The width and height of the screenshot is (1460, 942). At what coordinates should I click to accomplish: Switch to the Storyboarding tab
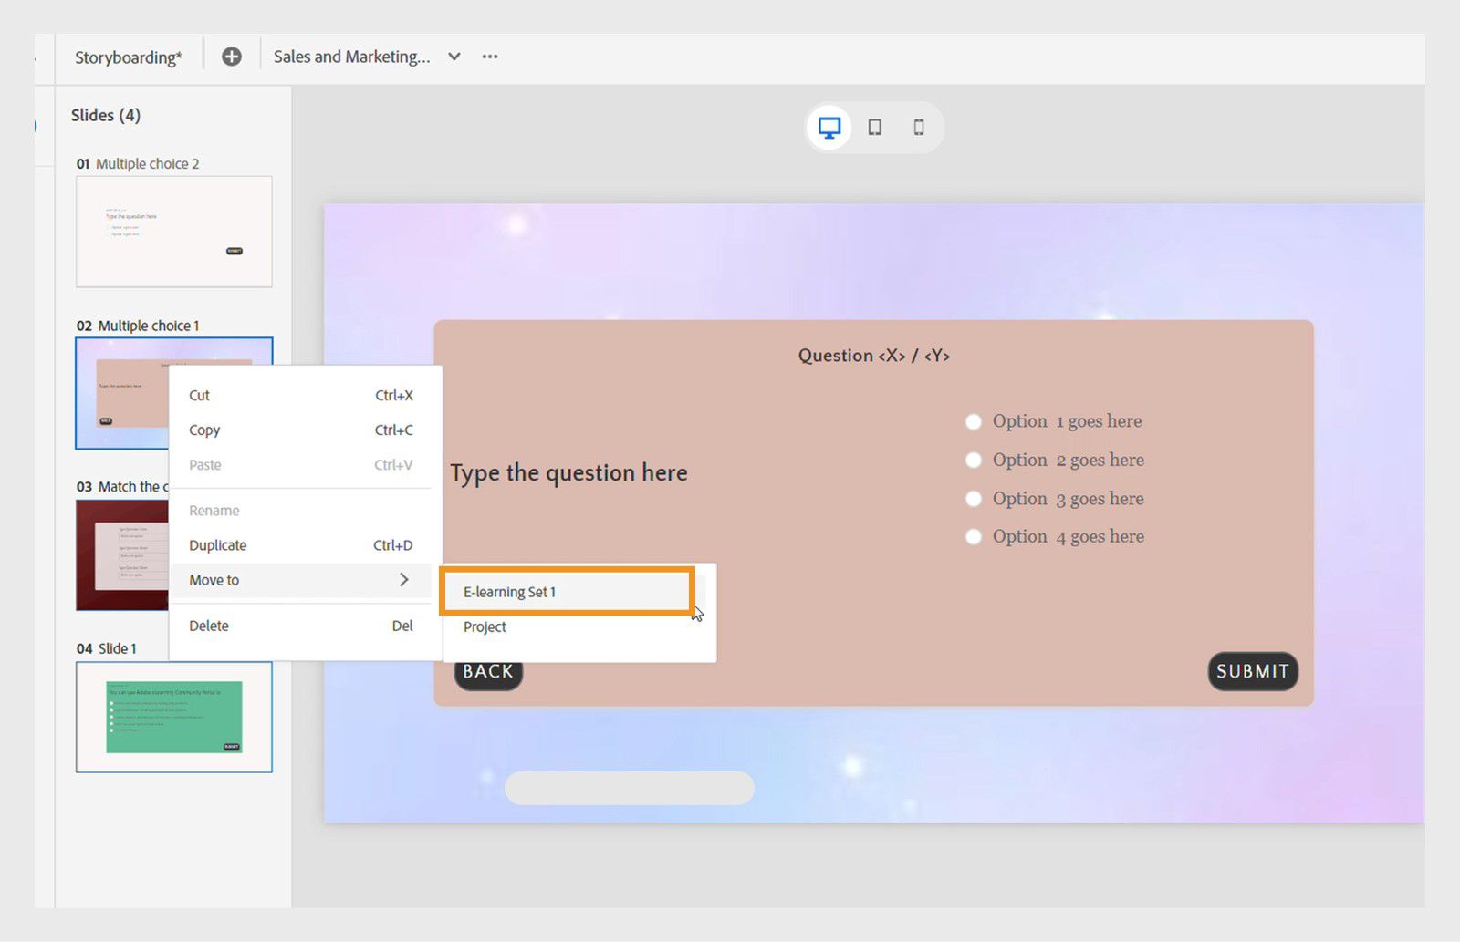tap(128, 57)
